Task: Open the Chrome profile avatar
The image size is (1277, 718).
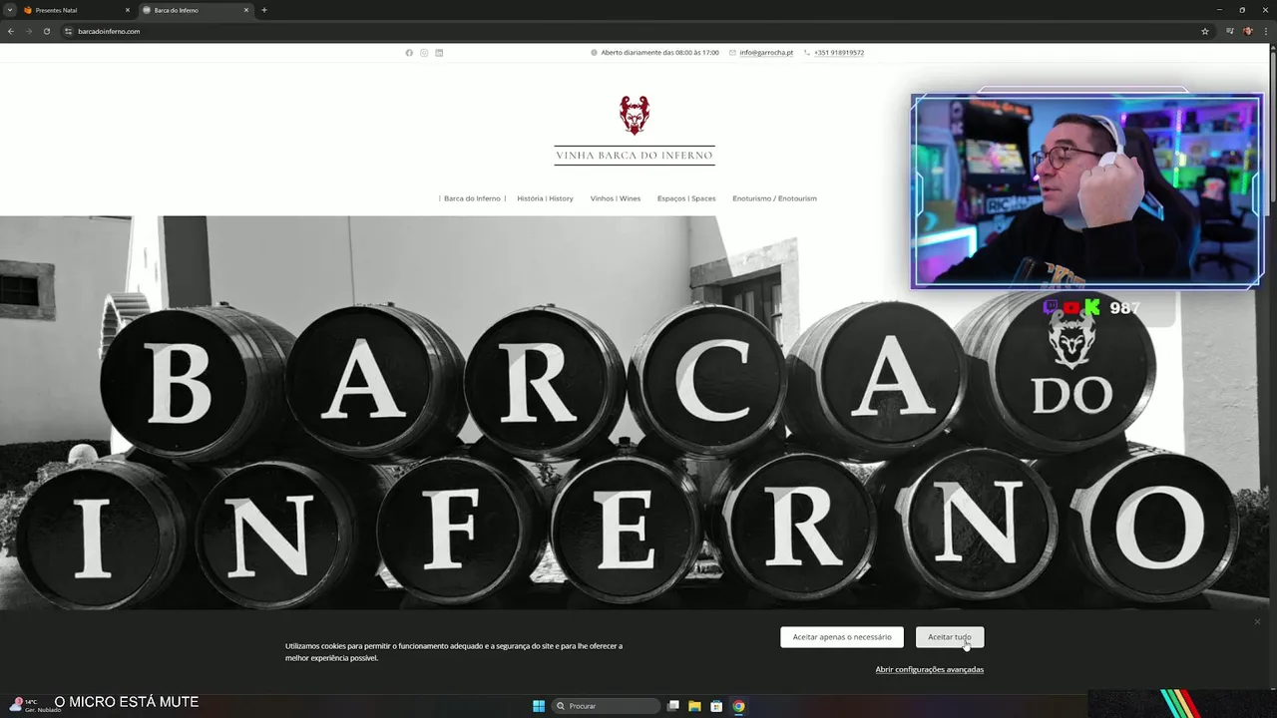Action: (x=1247, y=31)
